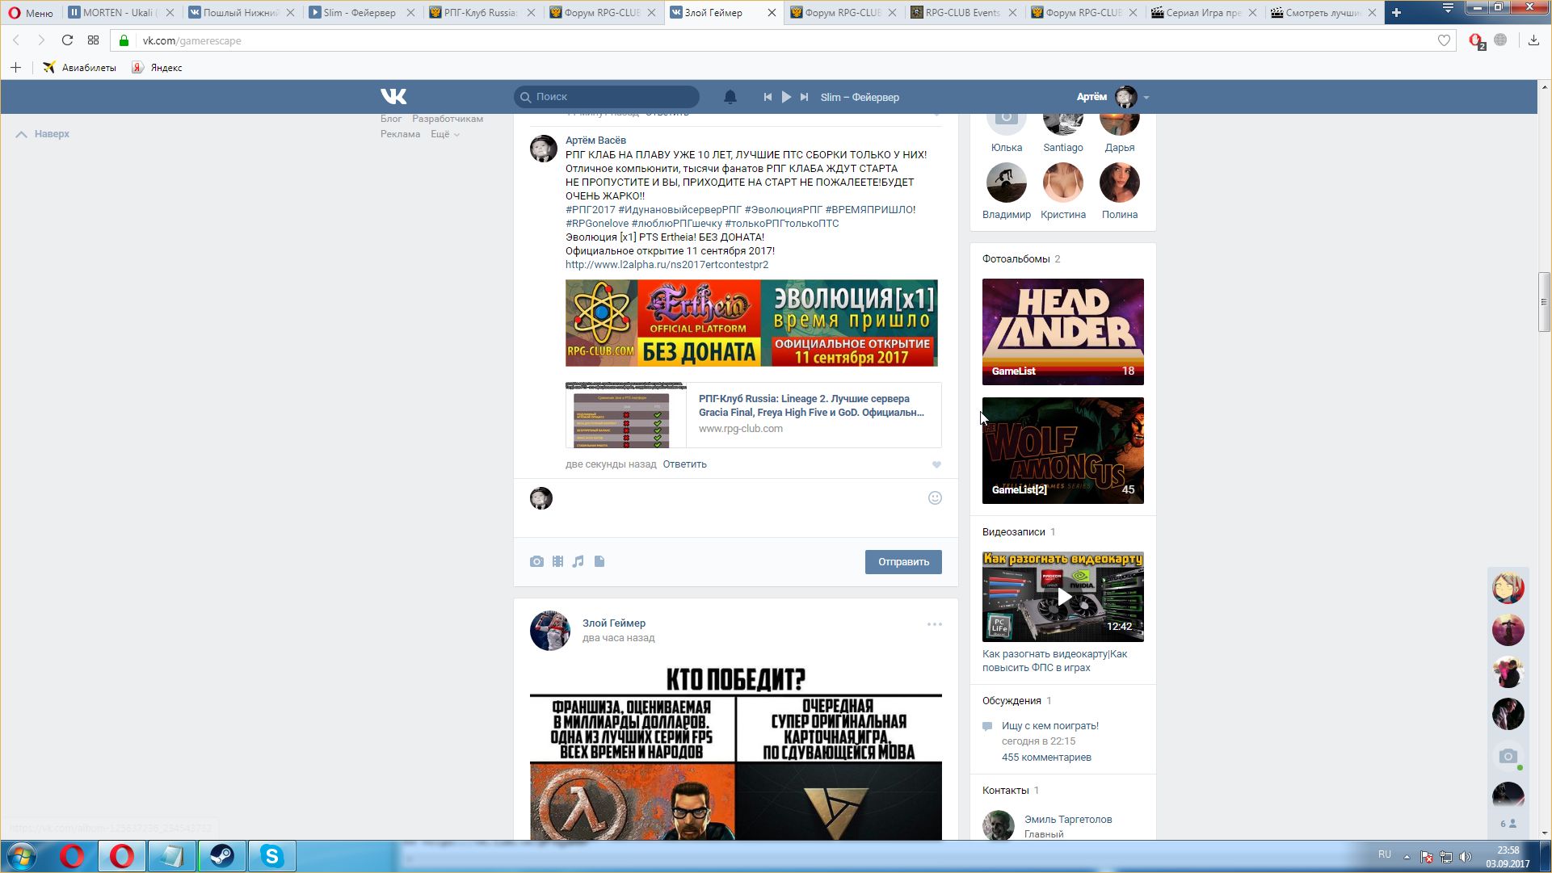The image size is (1552, 873).
Task: Open a new browser tab with plus
Action: point(1396,12)
